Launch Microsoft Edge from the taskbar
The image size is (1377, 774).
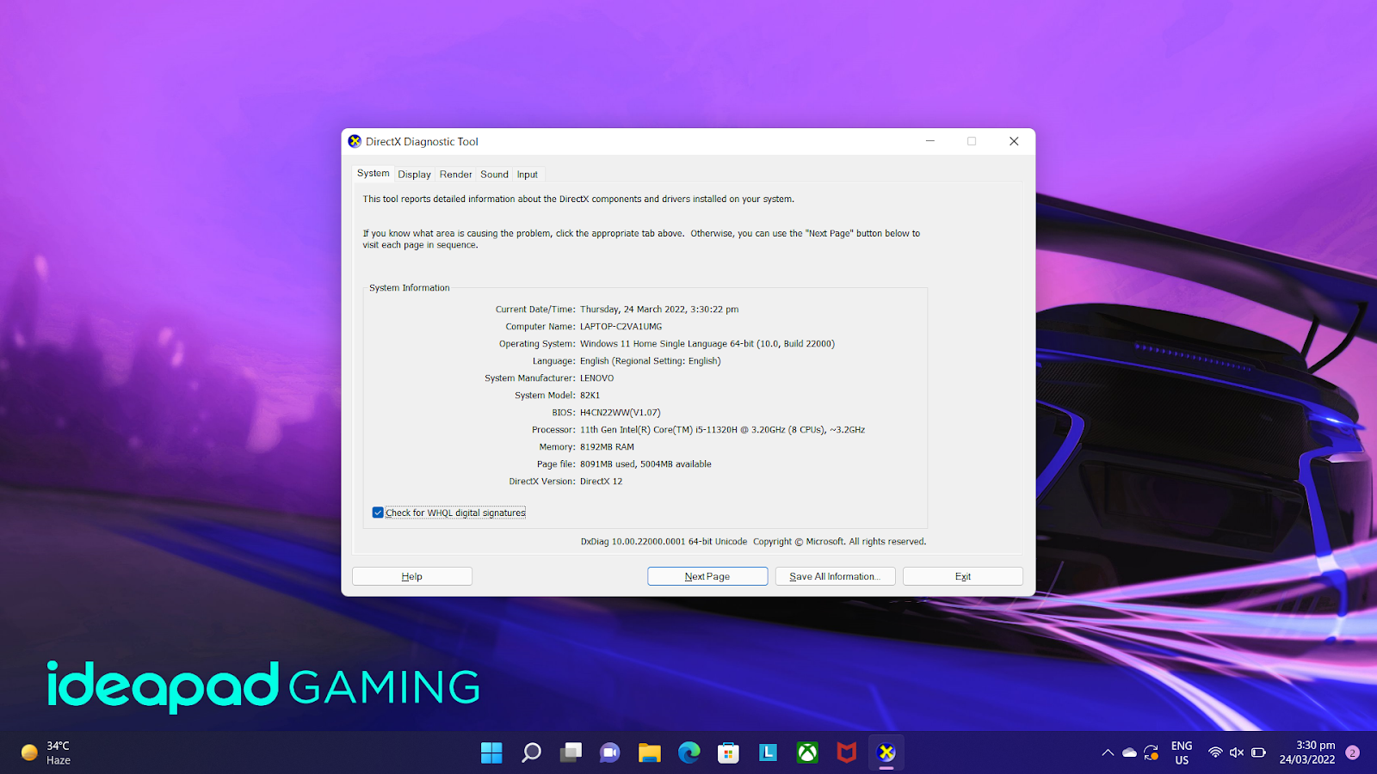pyautogui.click(x=689, y=752)
